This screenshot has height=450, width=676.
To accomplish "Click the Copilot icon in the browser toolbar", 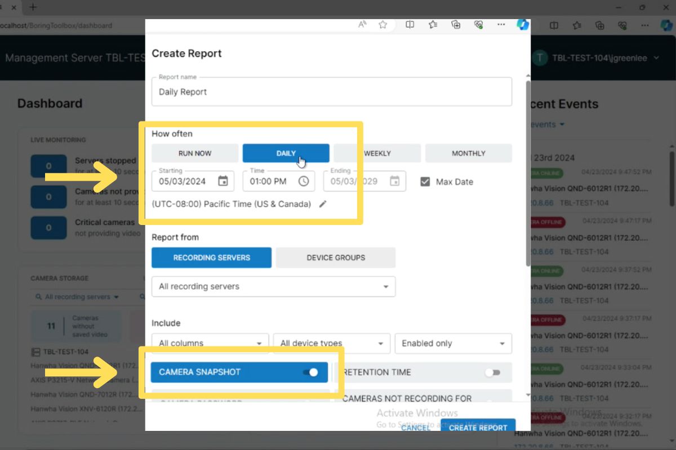I will (523, 25).
